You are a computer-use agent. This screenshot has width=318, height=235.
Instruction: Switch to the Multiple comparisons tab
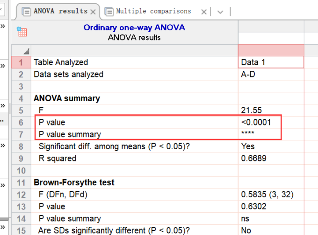point(153,11)
